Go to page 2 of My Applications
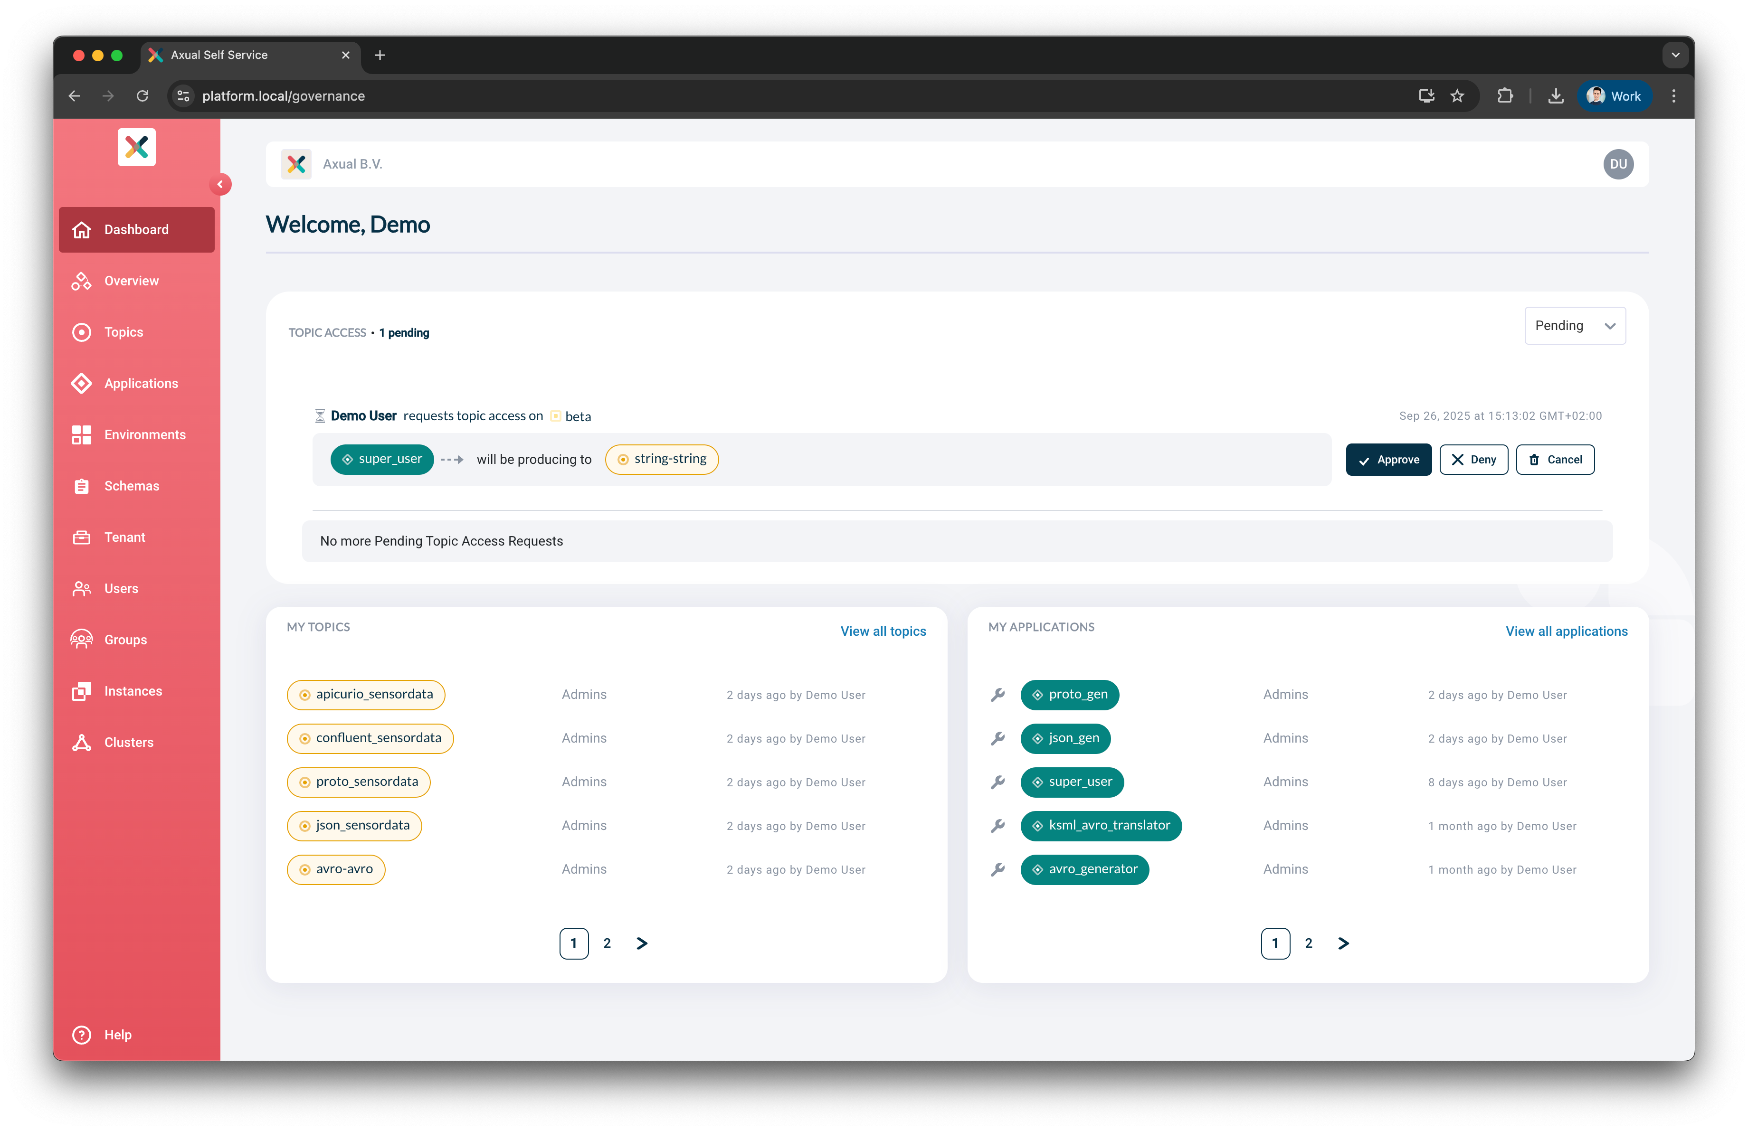The image size is (1748, 1131). tap(1308, 944)
